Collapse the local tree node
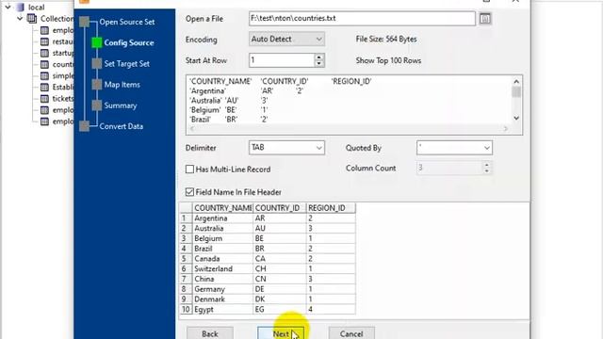603x339 pixels. point(8,7)
